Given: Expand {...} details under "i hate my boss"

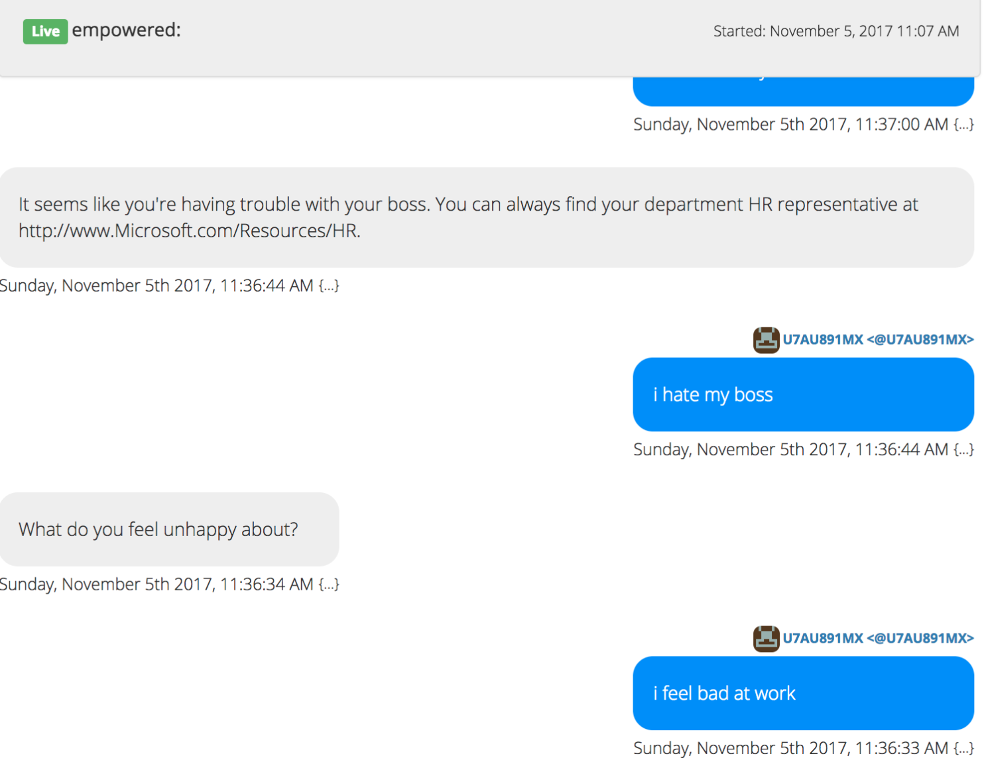Looking at the screenshot, I should (x=963, y=450).
